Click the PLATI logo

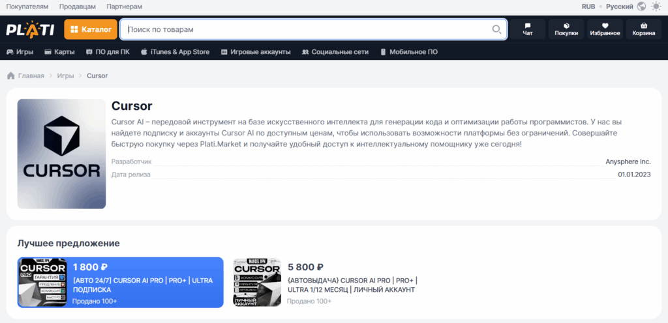coord(30,29)
